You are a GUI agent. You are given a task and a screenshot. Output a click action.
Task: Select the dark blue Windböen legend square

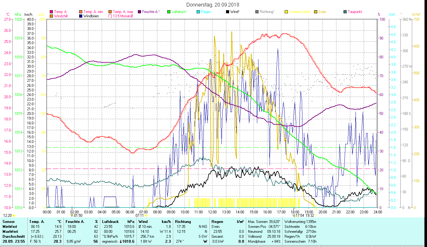pyautogui.click(x=80, y=16)
